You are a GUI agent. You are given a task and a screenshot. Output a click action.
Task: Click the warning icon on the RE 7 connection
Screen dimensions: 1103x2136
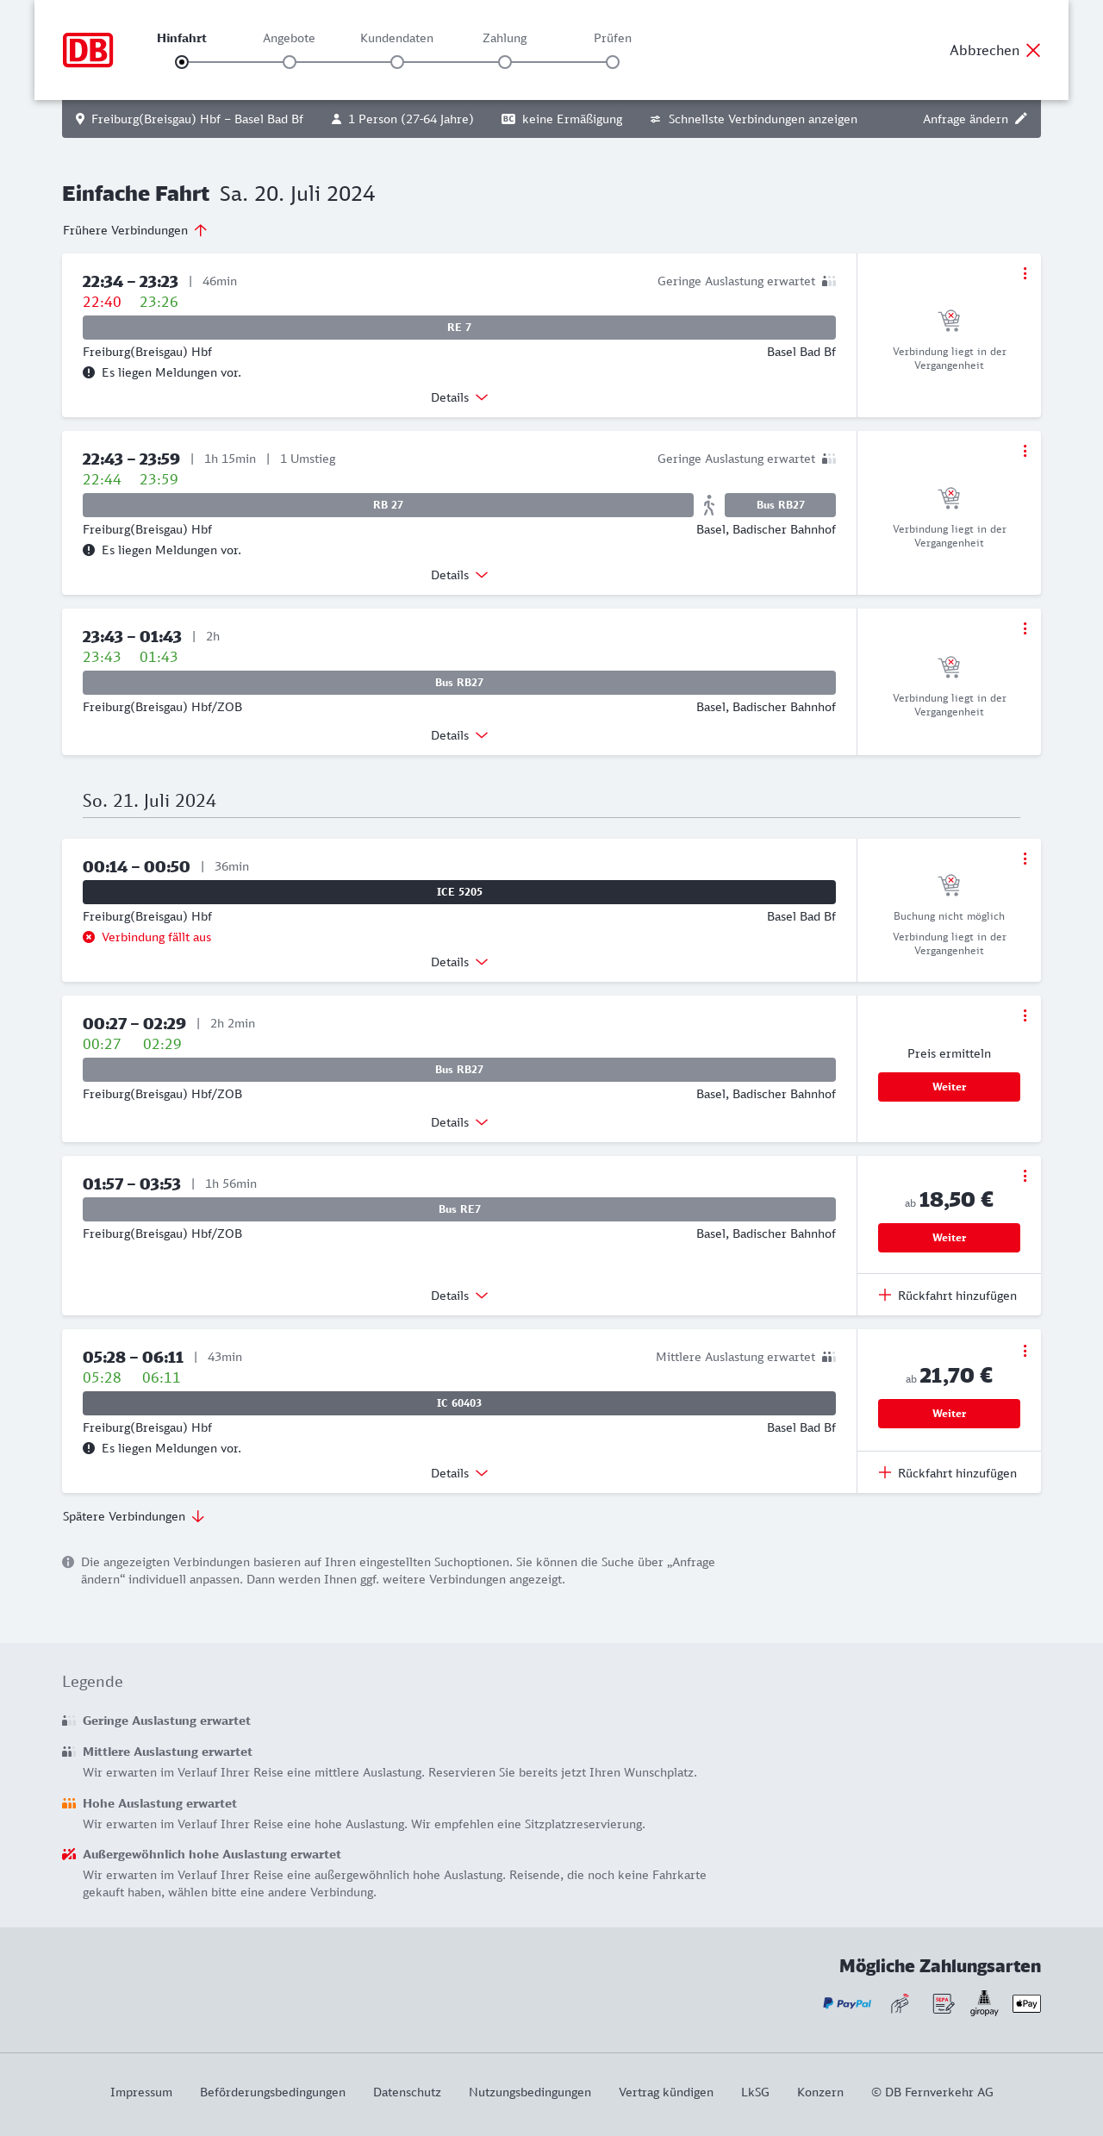point(89,372)
